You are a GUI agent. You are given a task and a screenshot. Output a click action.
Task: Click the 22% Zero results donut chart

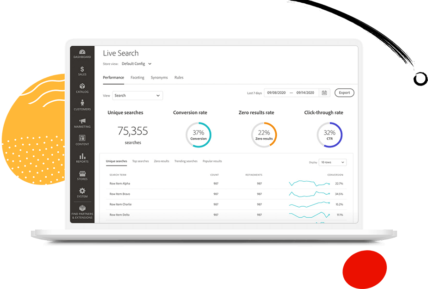click(264, 135)
